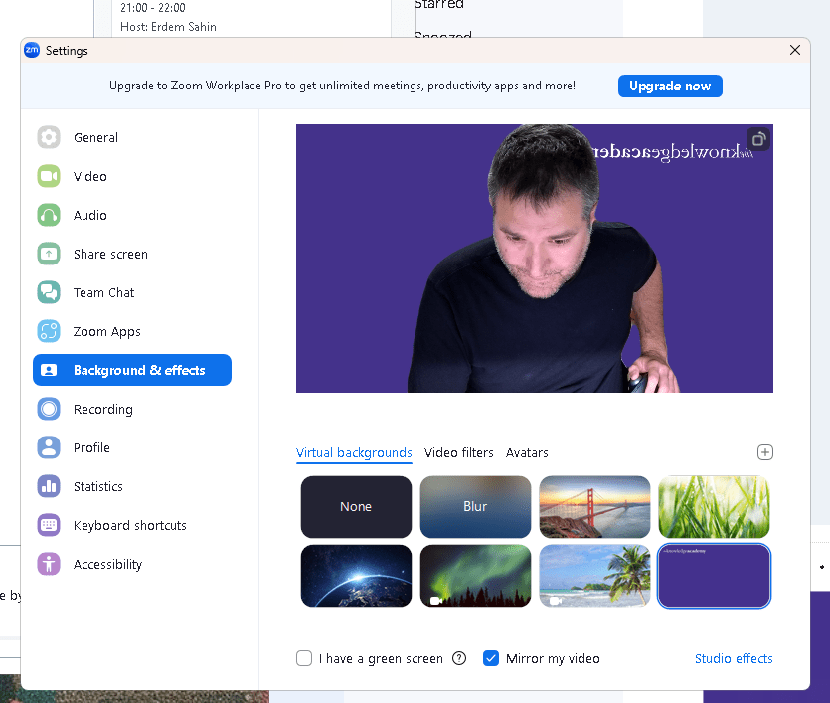Switch to Virtual backgrounds tab

tap(354, 453)
